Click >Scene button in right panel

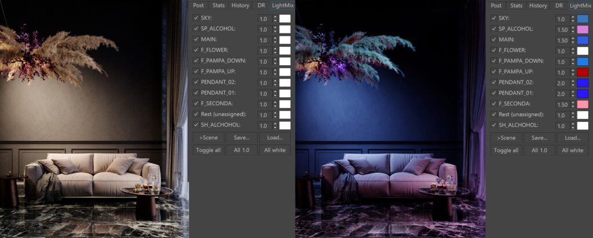[506, 137]
